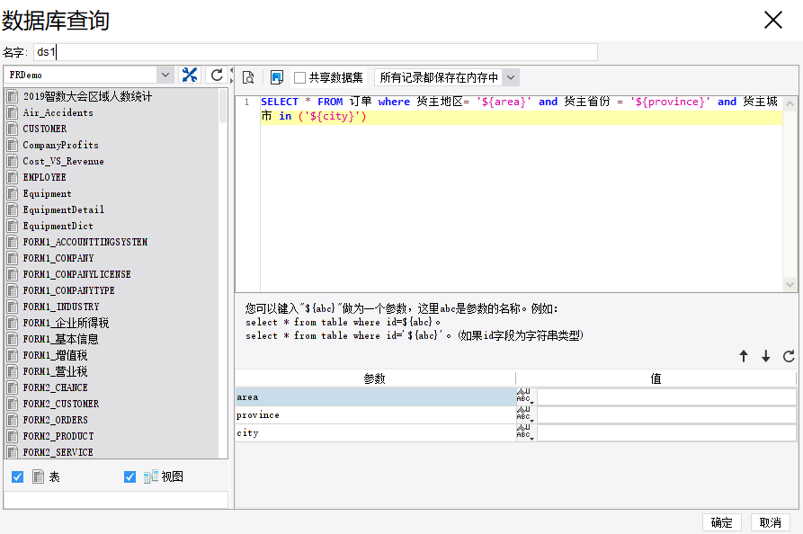Click the table icon next to CUSTOMER
Image resolution: width=803 pixels, height=534 pixels.
(x=13, y=129)
